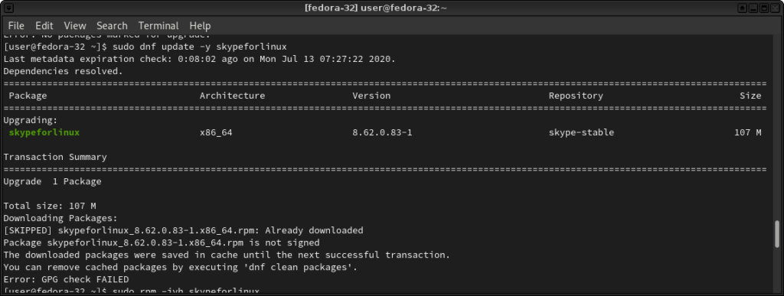
Task: Minimize the fedora-32 terminal window
Action: pos(754,8)
